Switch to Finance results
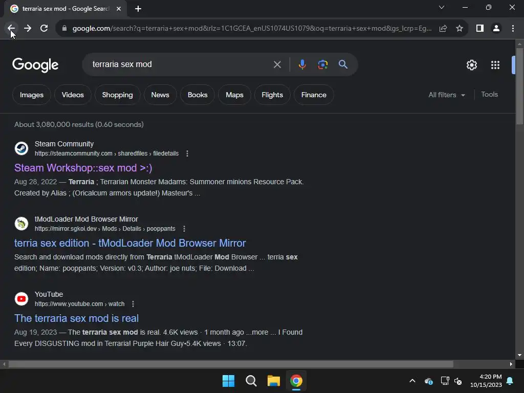This screenshot has height=393, width=524. pyautogui.click(x=314, y=95)
